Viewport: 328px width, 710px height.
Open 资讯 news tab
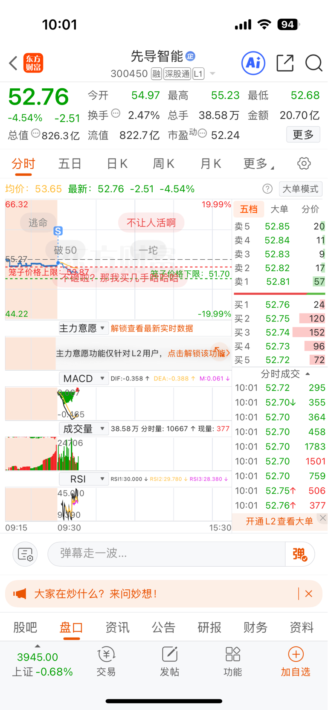click(x=117, y=627)
